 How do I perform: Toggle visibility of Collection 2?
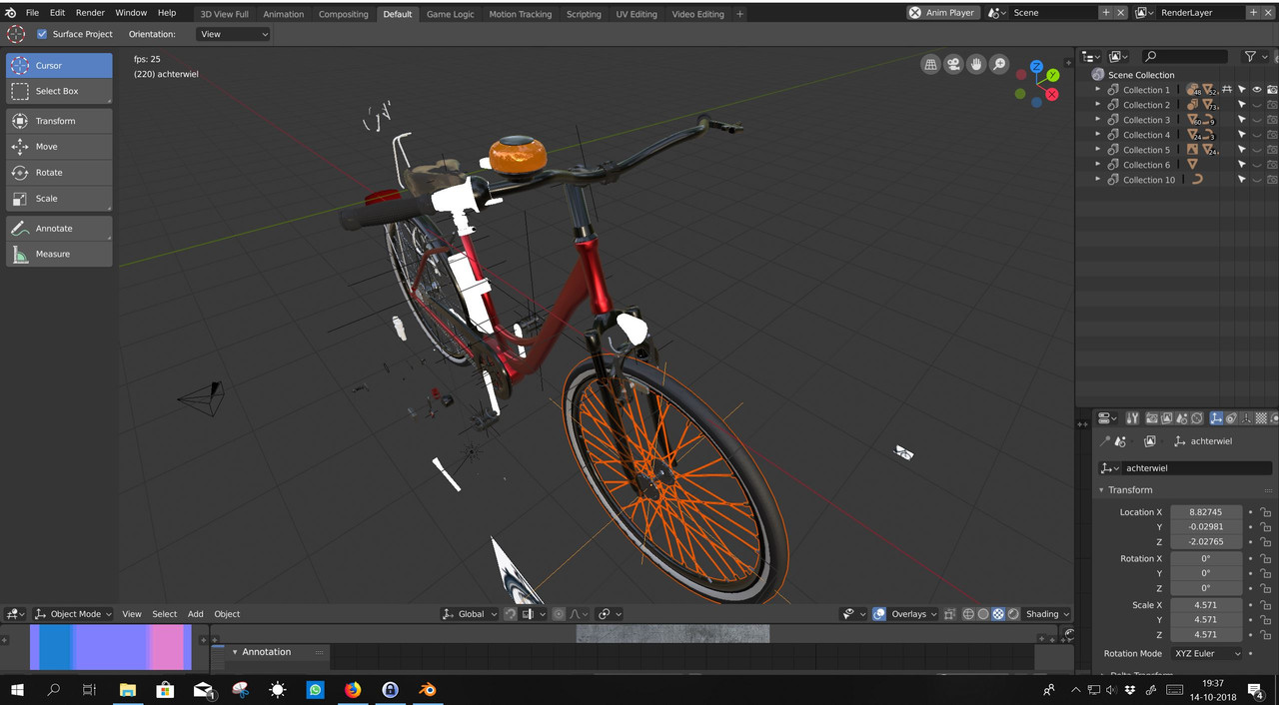1257,105
